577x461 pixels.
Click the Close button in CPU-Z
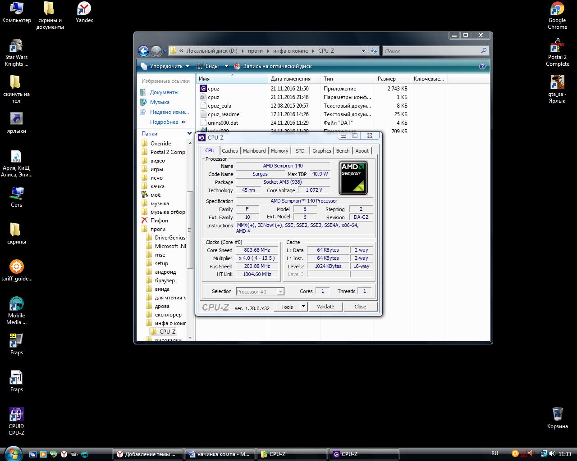(360, 307)
